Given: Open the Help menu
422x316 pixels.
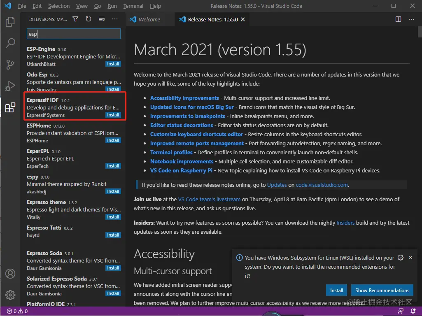Looking at the screenshot, I should click(155, 6).
